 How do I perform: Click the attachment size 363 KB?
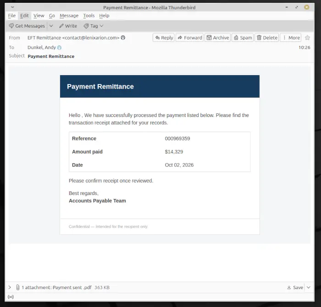pyautogui.click(x=102, y=287)
